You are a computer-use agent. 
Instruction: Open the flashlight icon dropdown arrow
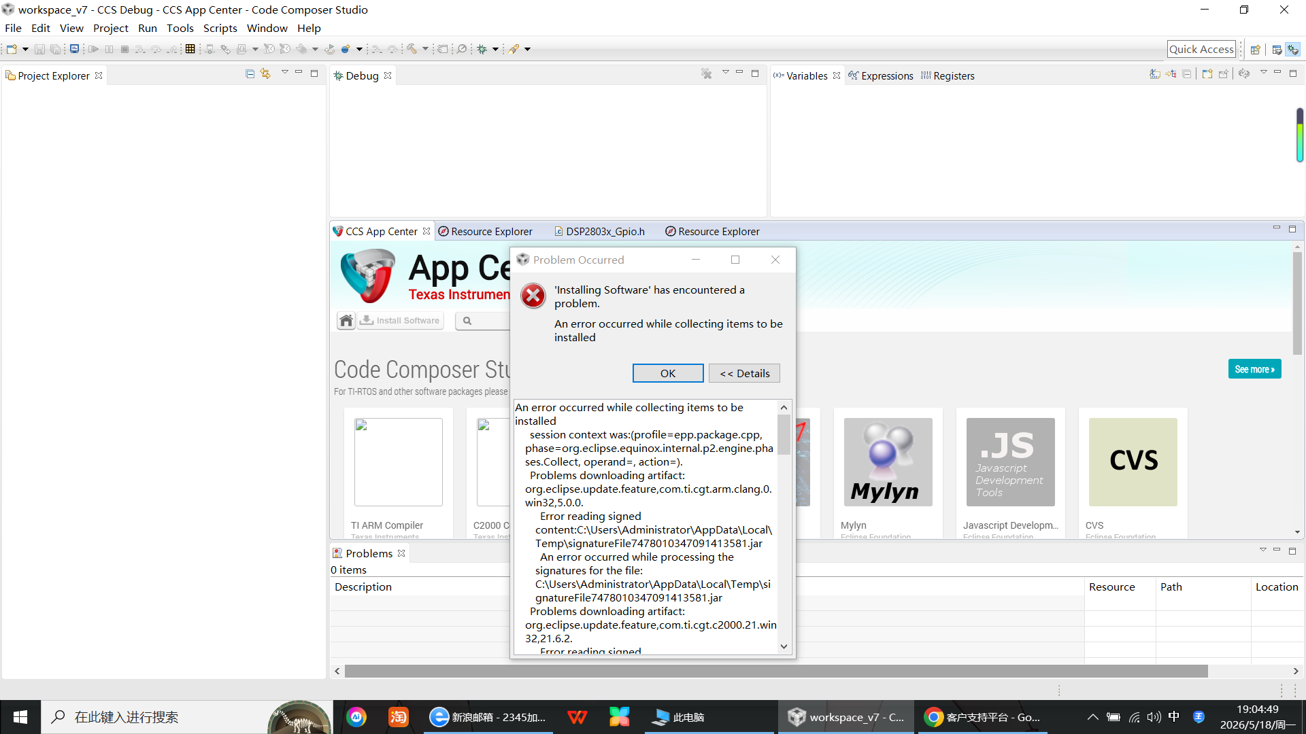point(527,49)
